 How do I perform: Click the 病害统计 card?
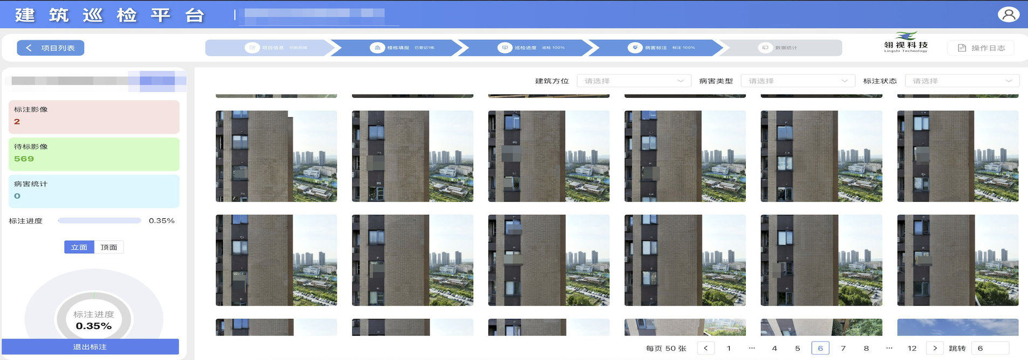point(94,191)
